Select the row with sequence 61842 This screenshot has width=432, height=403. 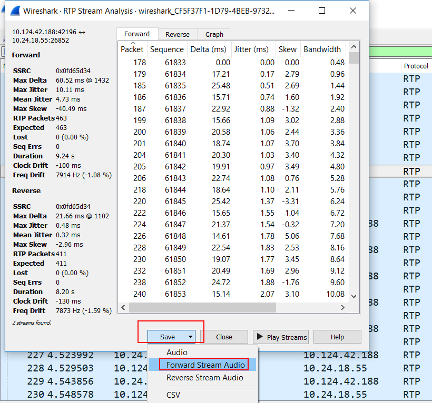click(x=233, y=166)
